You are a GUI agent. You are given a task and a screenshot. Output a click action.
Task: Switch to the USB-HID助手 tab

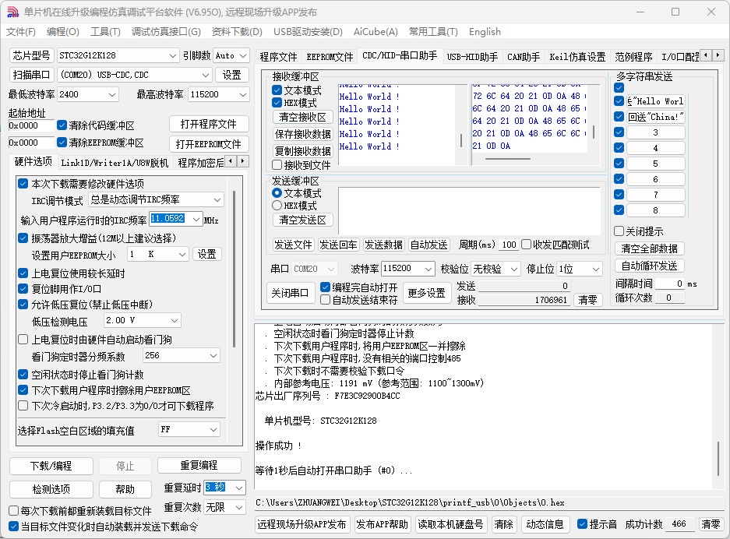(x=472, y=57)
